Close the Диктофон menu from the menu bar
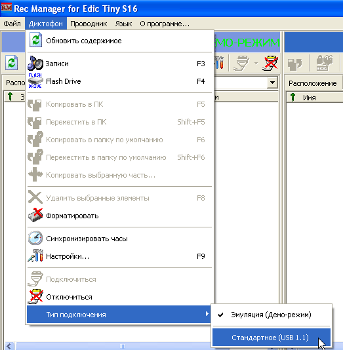Viewport: 343px width, 350px height. [46, 24]
